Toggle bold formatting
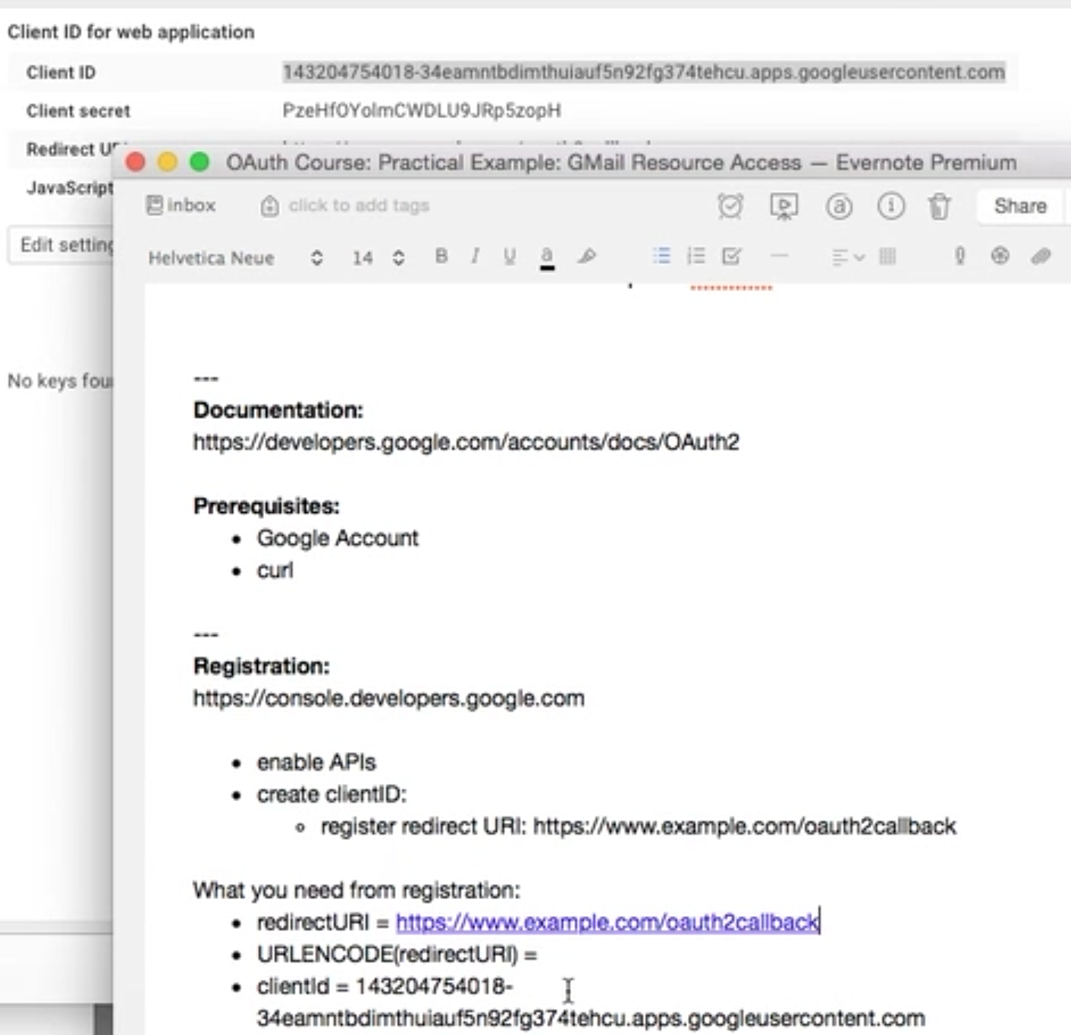 (441, 256)
